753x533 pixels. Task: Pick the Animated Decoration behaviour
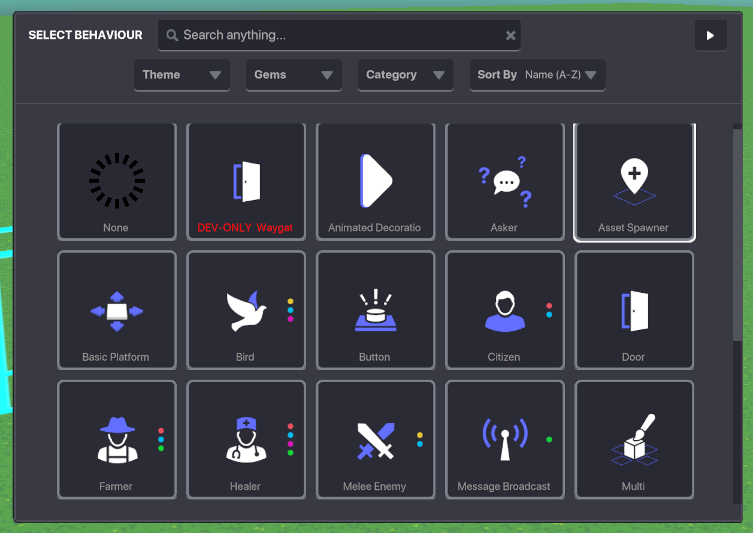(376, 181)
